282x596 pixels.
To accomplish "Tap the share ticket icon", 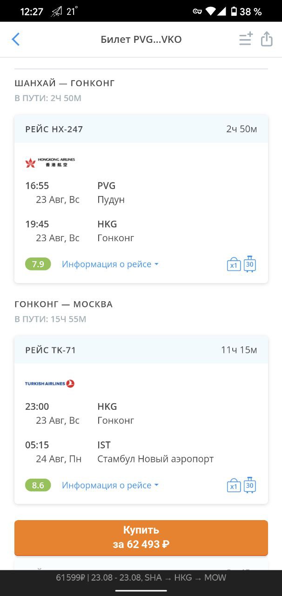I will 267,39.
